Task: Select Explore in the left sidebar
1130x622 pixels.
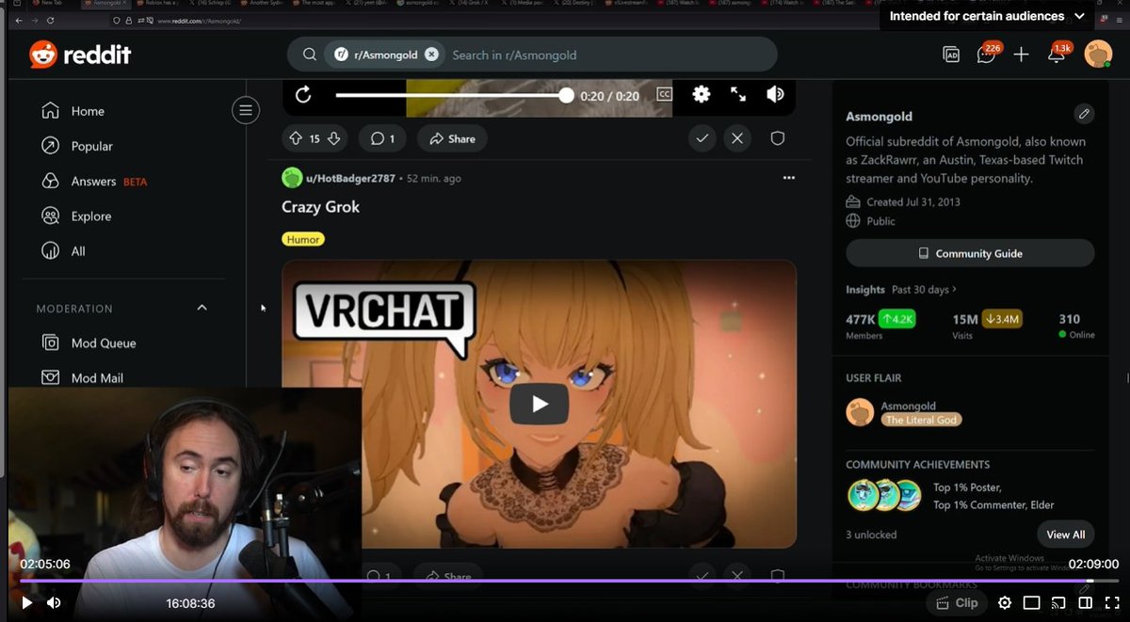Action: click(90, 215)
